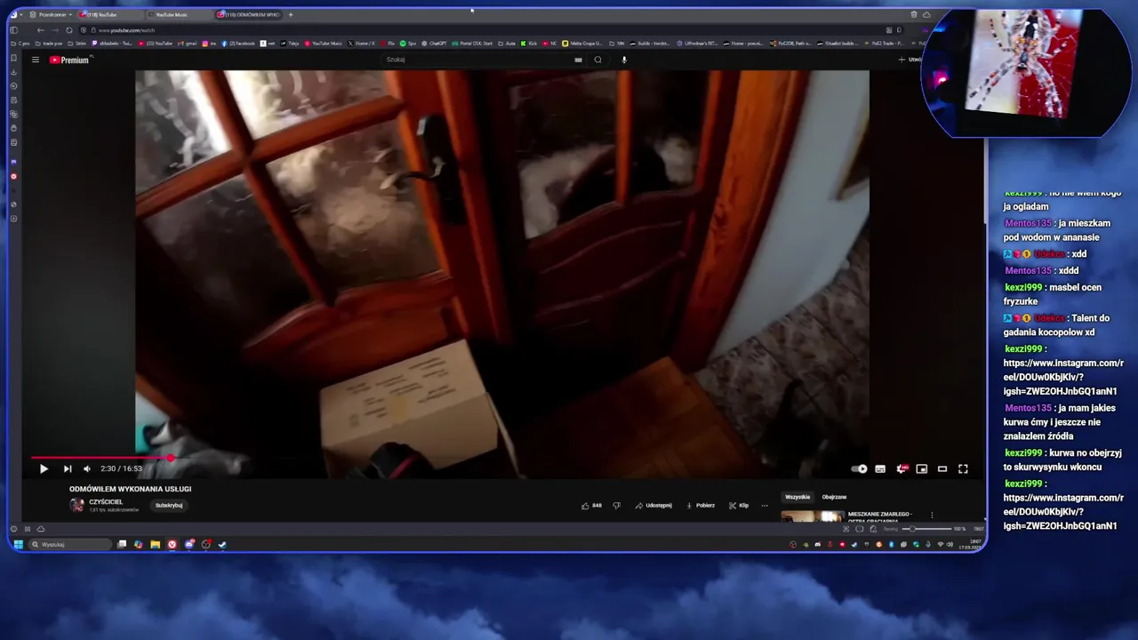Open File Explorer from the taskbar
This screenshot has width=1138, height=640.
click(x=155, y=544)
